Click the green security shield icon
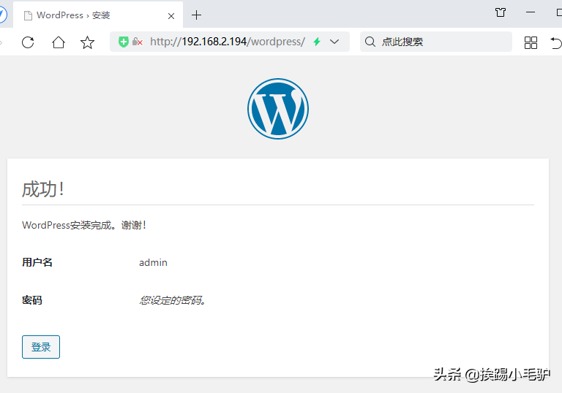562x393 pixels. (123, 42)
